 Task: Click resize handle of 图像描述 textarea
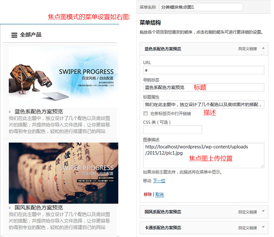click(262, 166)
